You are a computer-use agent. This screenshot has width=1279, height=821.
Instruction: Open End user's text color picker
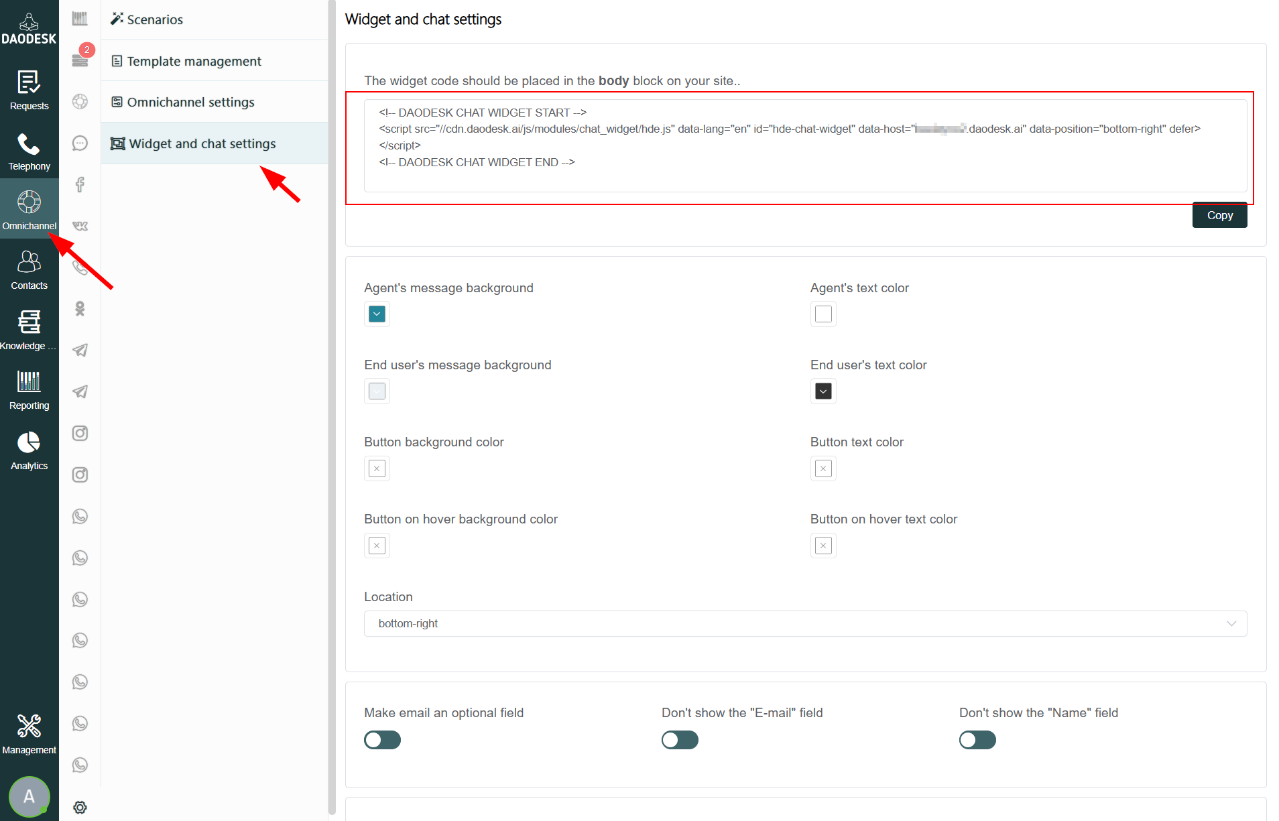(x=823, y=391)
